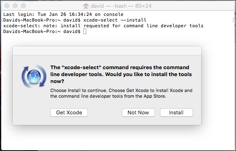Choose Get Xcode from the dialog
This screenshot has width=236, height=151.
coord(69,112)
